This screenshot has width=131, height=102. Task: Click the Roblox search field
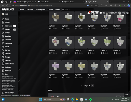point(78,9)
